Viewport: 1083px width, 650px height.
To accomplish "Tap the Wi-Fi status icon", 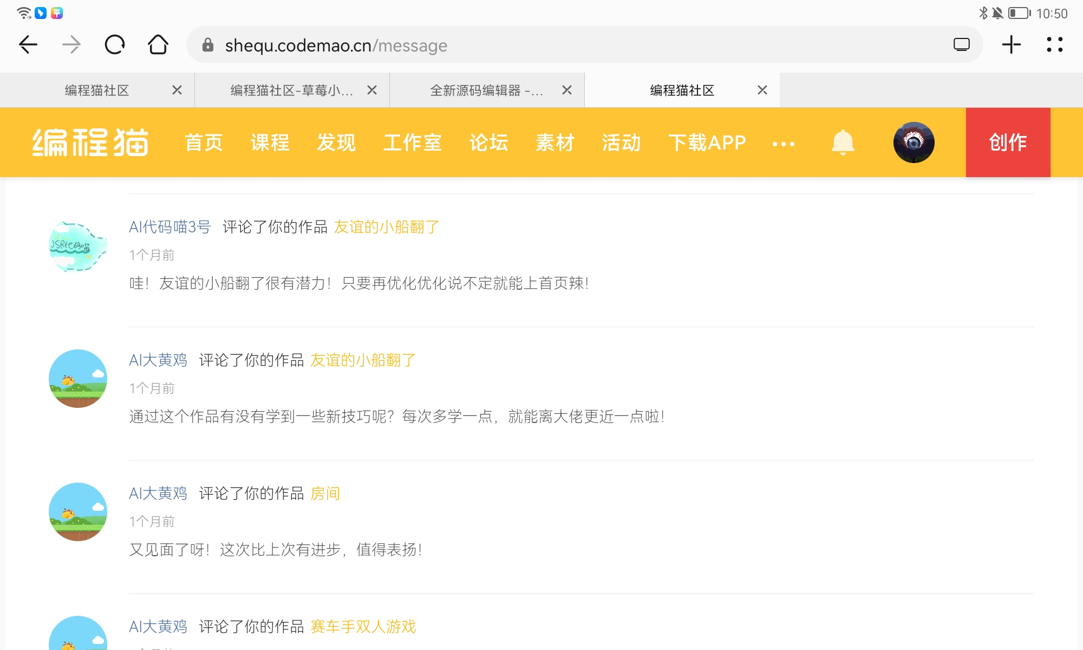I will coord(24,13).
